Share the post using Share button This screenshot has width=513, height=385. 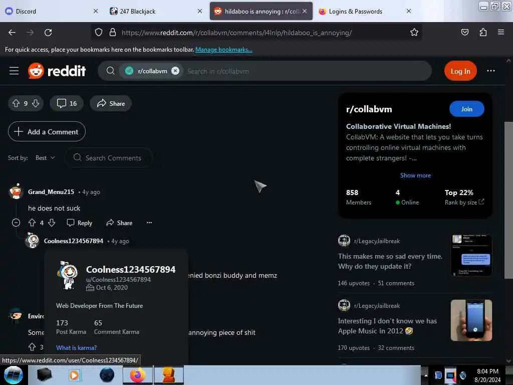(111, 103)
